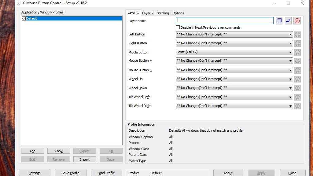Click the Copy profile button
This screenshot has height=176, width=313.
(59, 151)
